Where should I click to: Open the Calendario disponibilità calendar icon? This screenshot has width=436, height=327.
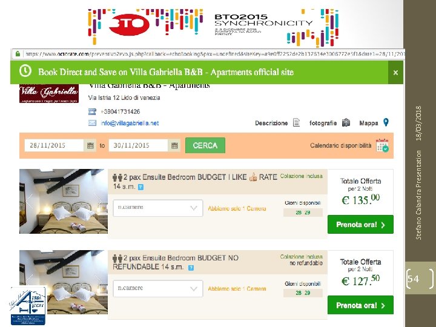[x=382, y=145]
